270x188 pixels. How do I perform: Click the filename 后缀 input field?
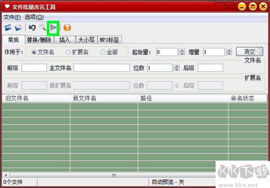(210, 68)
